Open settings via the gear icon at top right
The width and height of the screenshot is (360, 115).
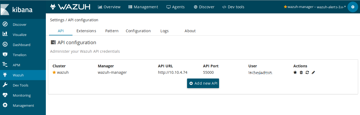click(x=353, y=7)
